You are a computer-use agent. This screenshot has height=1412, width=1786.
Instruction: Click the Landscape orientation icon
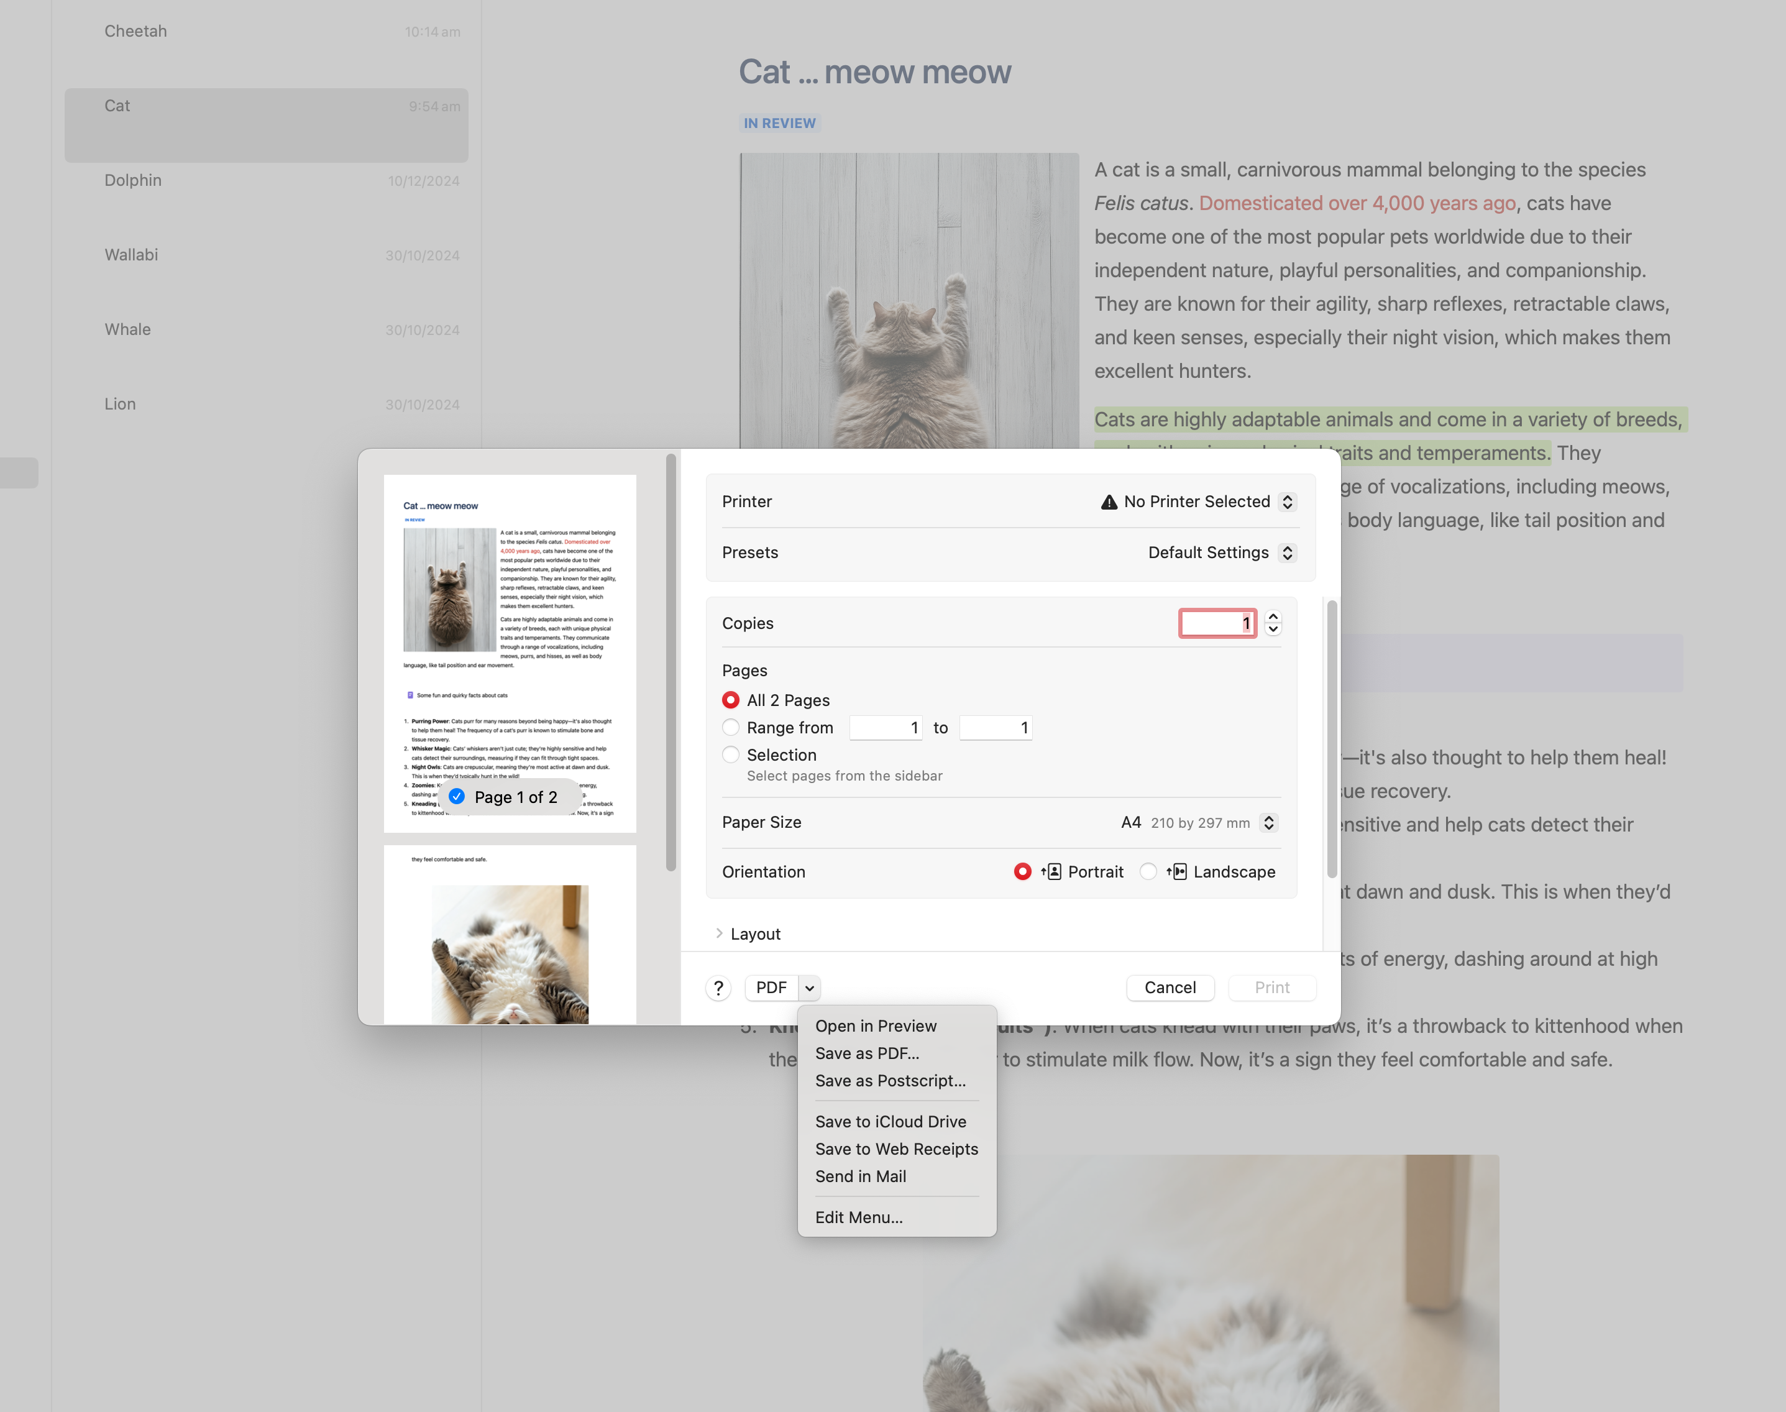pyautogui.click(x=1177, y=871)
